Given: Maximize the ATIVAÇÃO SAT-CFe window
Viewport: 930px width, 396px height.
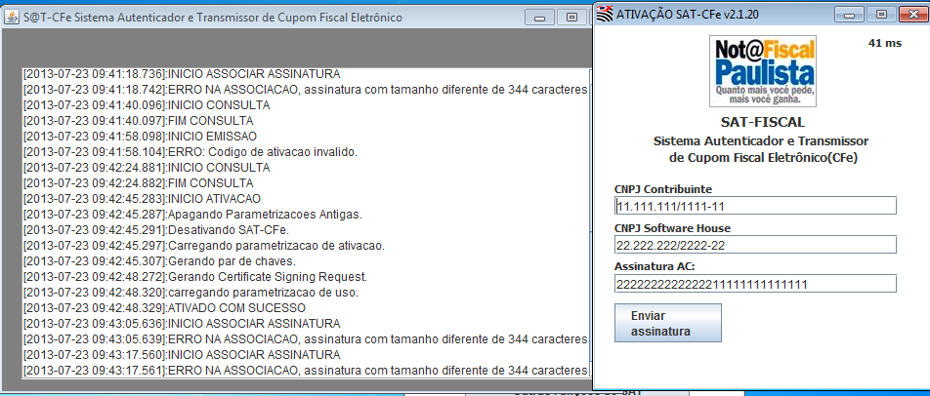Looking at the screenshot, I should [x=881, y=13].
